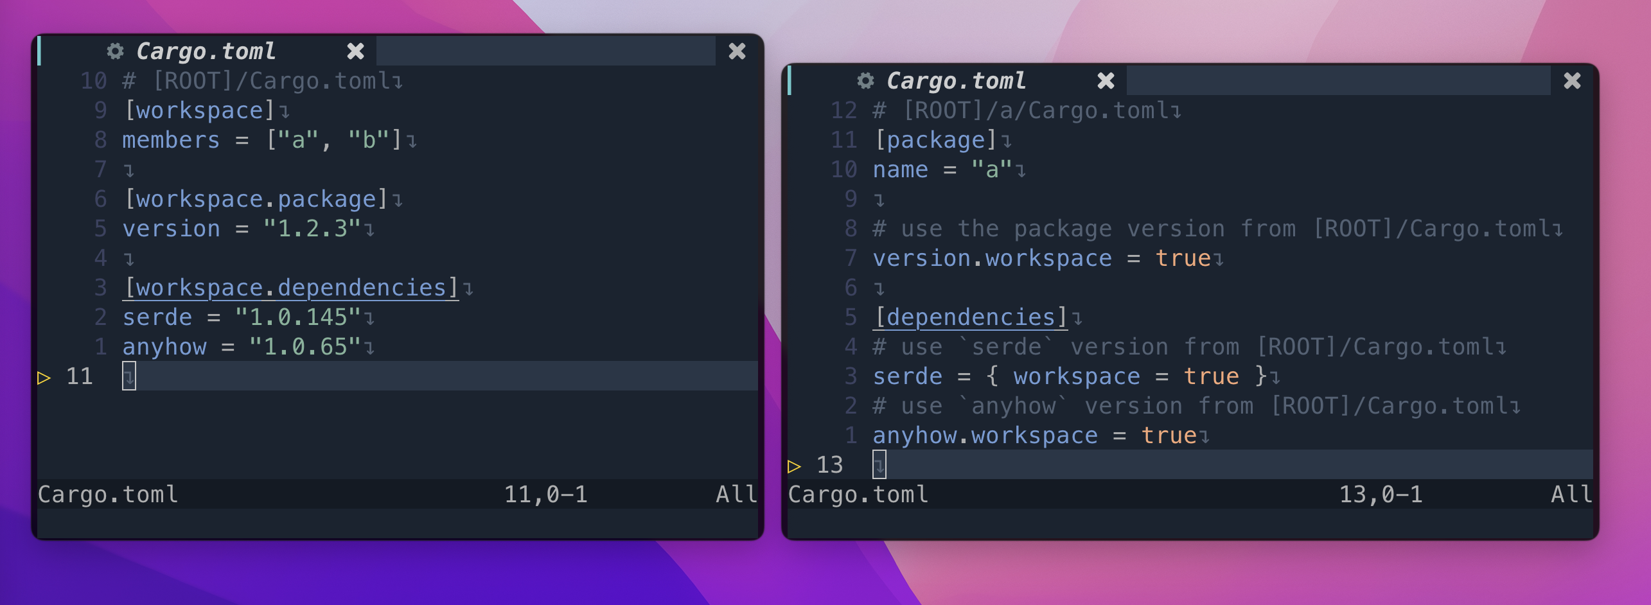Click the gear icon on the left Cargo.toml tab

click(x=116, y=51)
